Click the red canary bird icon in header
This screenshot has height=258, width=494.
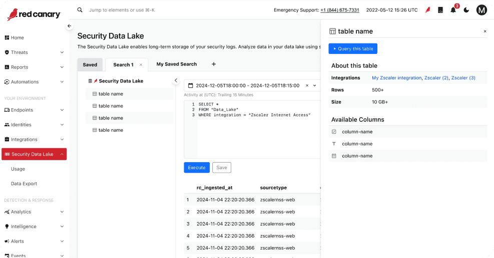[x=427, y=10]
